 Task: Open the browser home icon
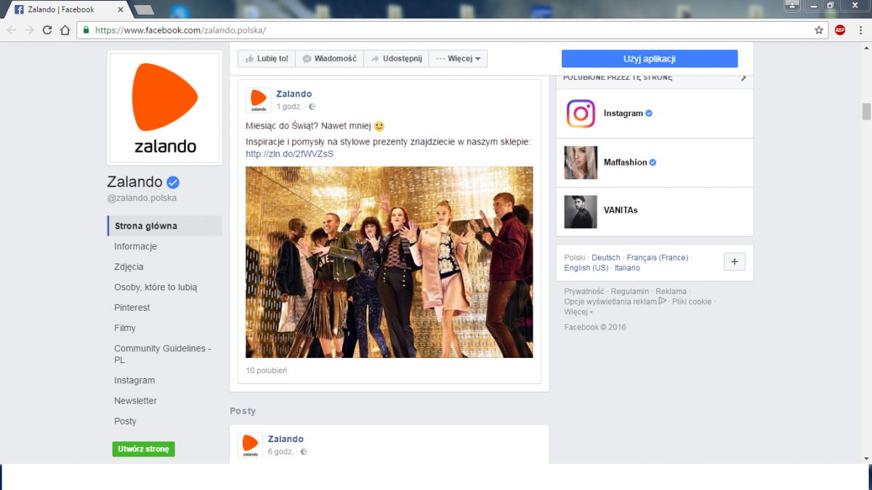[x=65, y=30]
